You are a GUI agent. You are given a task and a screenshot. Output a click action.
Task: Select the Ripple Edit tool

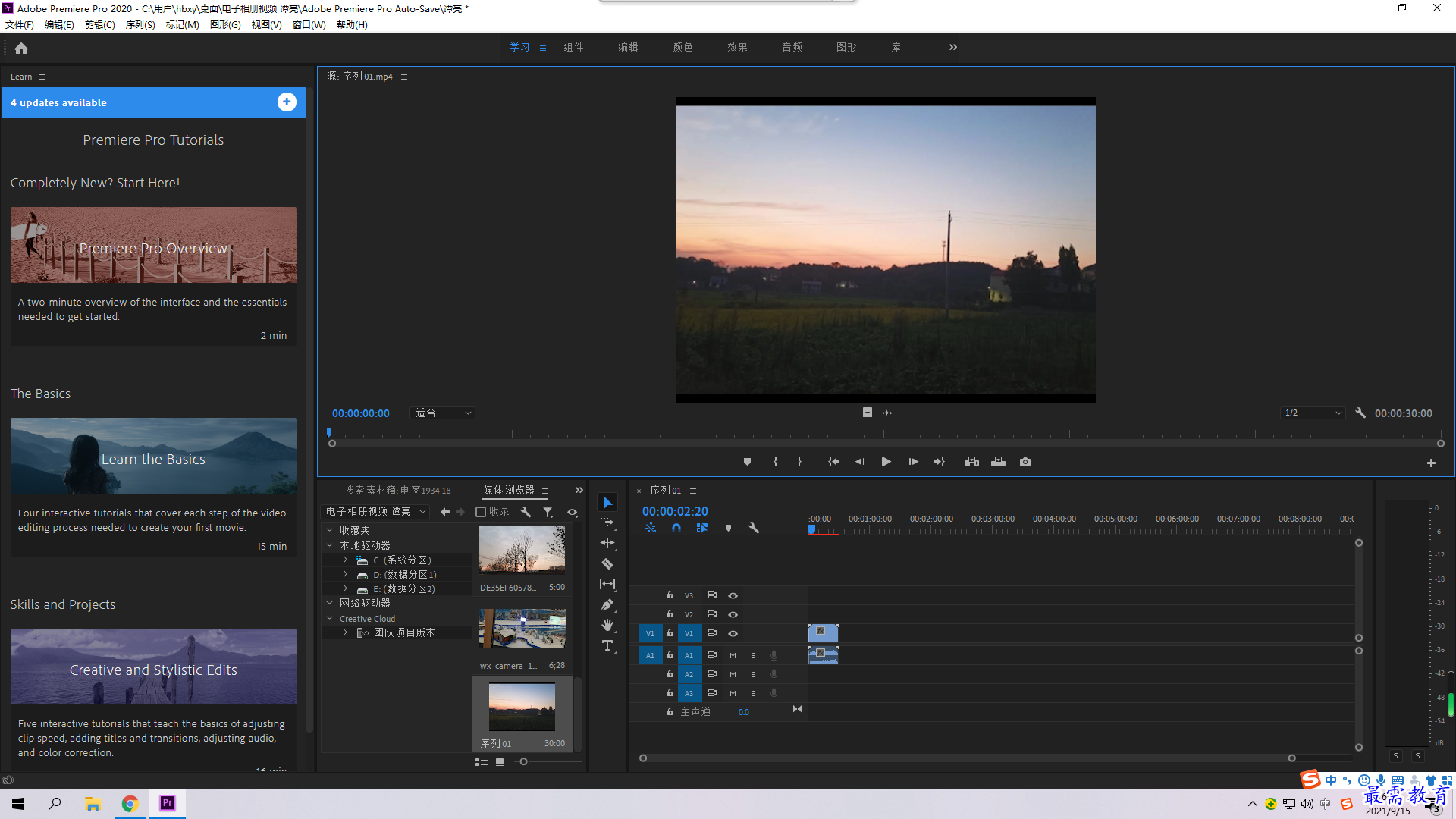pos(607,543)
